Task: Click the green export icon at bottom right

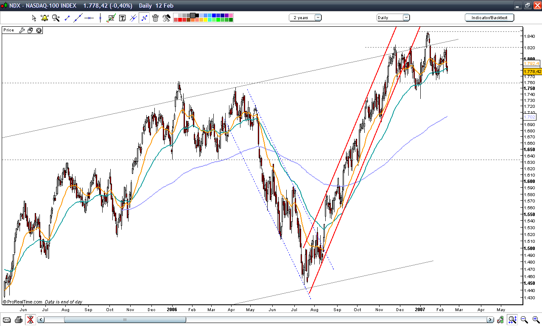Action: tap(500, 320)
